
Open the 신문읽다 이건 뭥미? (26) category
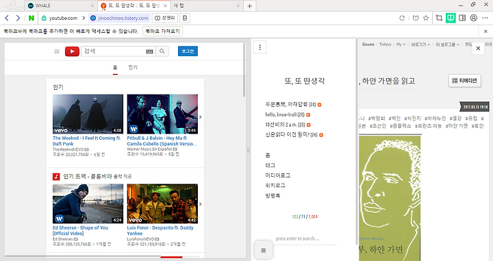coord(292,134)
